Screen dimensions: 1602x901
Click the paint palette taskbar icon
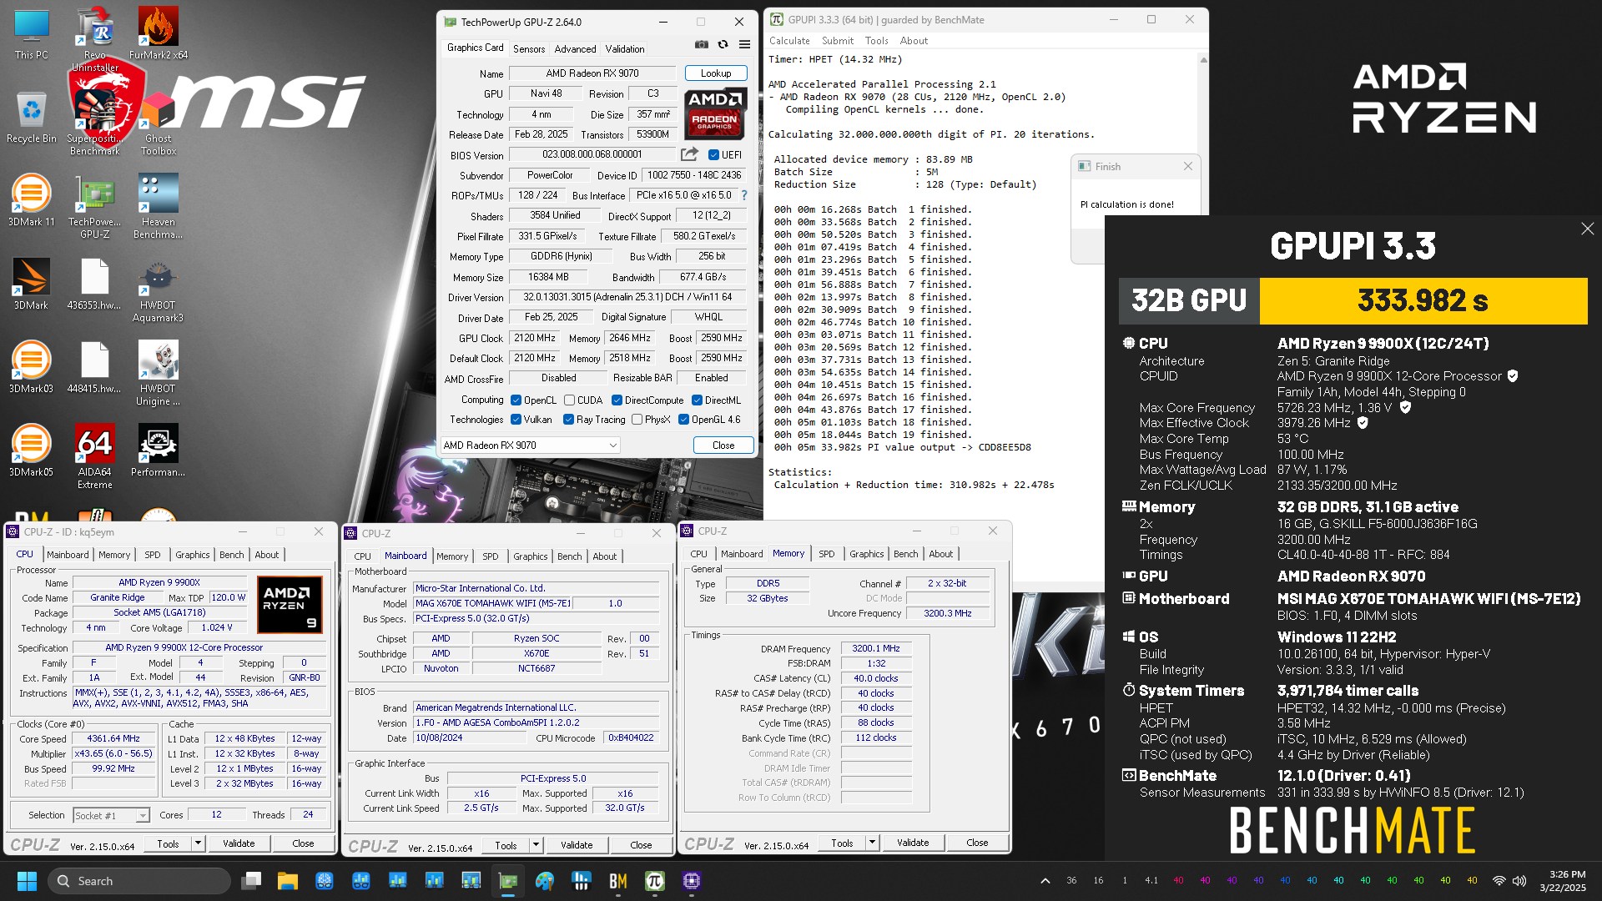point(545,881)
